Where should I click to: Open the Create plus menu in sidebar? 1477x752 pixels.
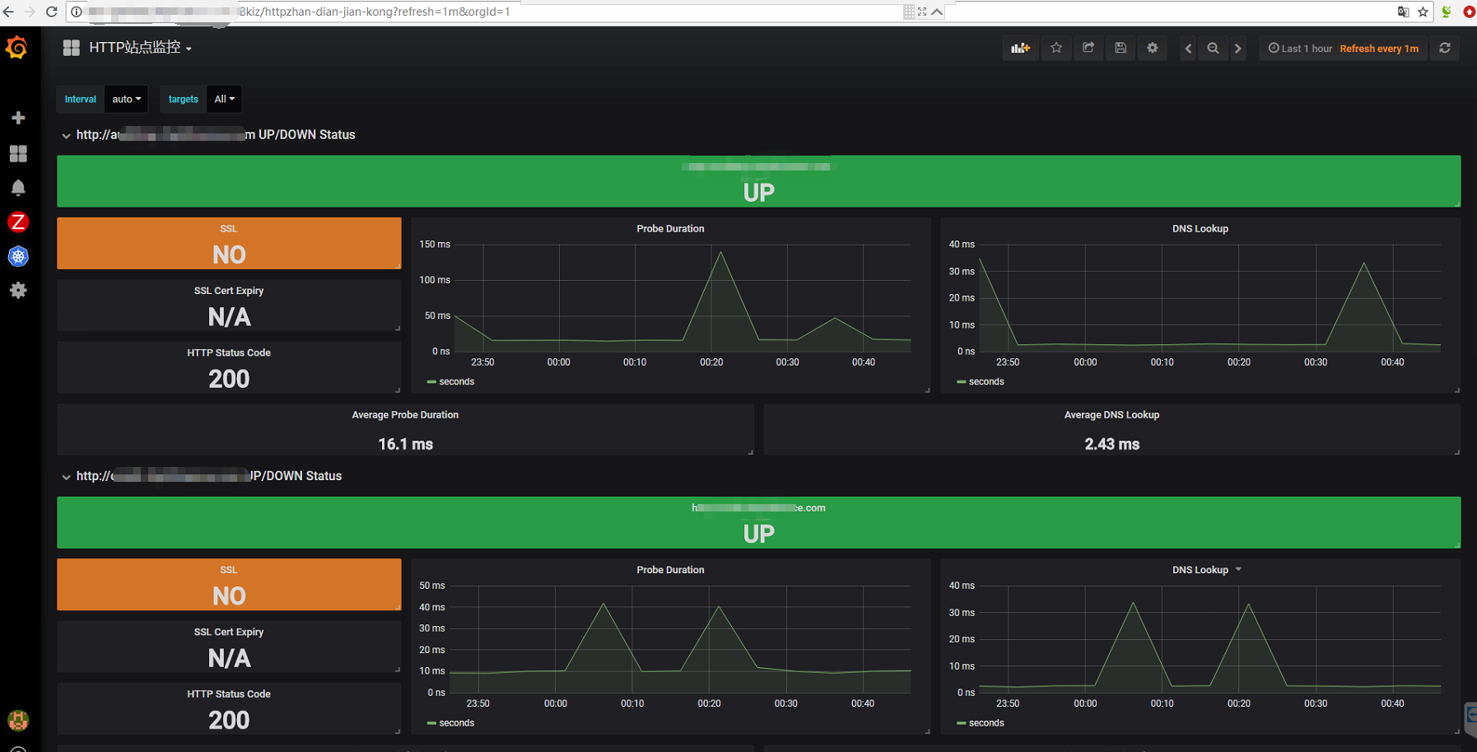point(18,118)
